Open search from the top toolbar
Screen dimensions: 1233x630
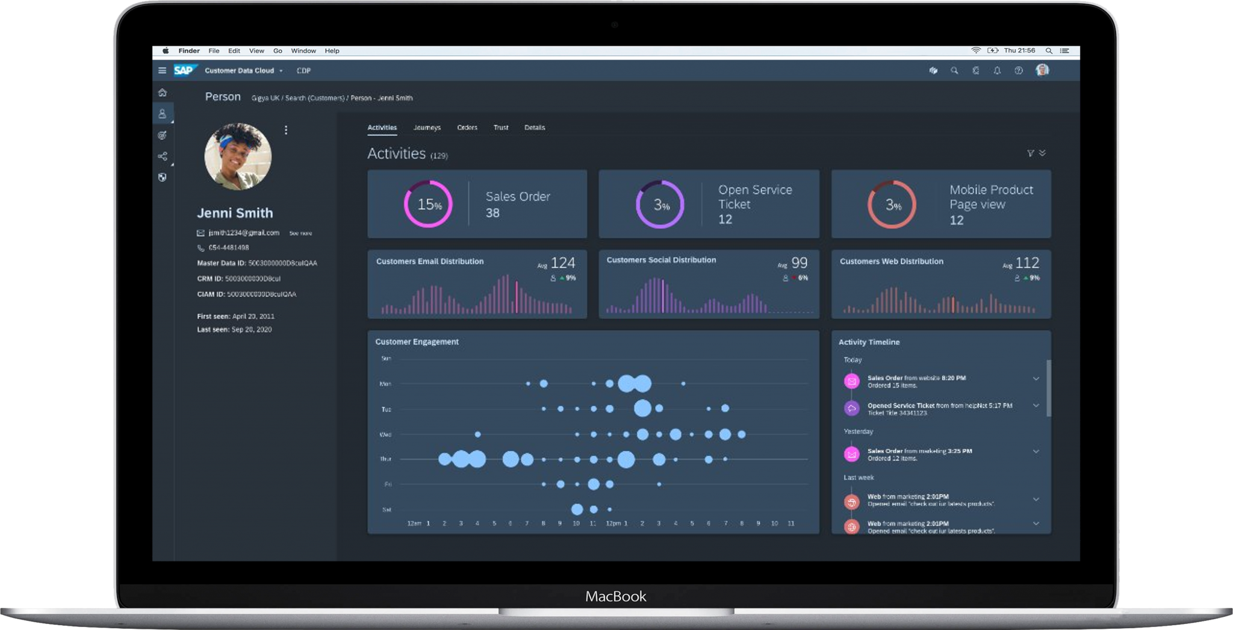click(x=955, y=70)
